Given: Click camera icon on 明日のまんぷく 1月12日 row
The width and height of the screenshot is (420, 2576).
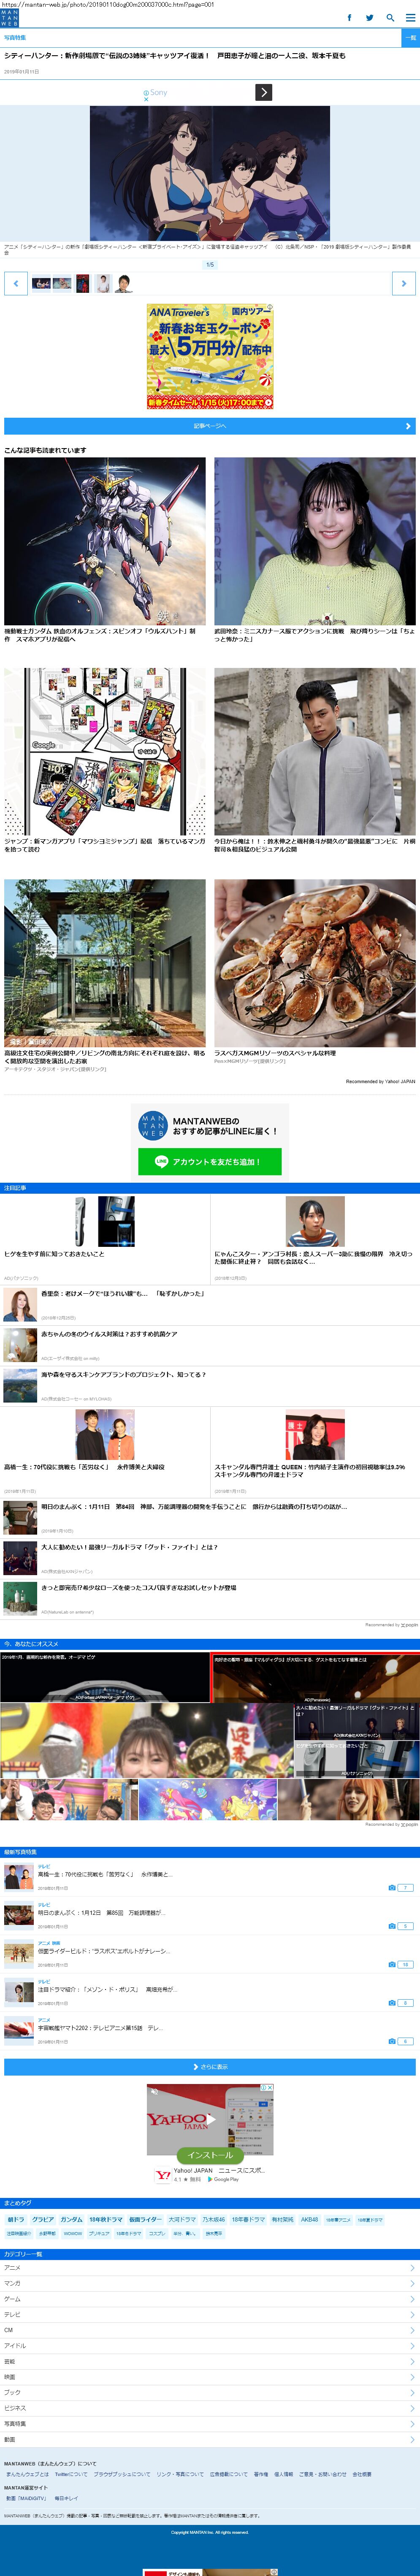Looking at the screenshot, I should (x=392, y=1926).
